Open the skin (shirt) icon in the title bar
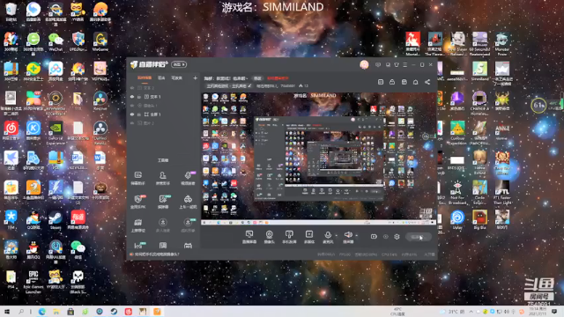The height and width of the screenshot is (317, 564). pyautogui.click(x=397, y=64)
